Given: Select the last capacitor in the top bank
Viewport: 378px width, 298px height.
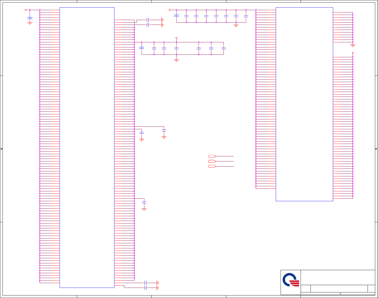Looking at the screenshot, I should 246,16.
